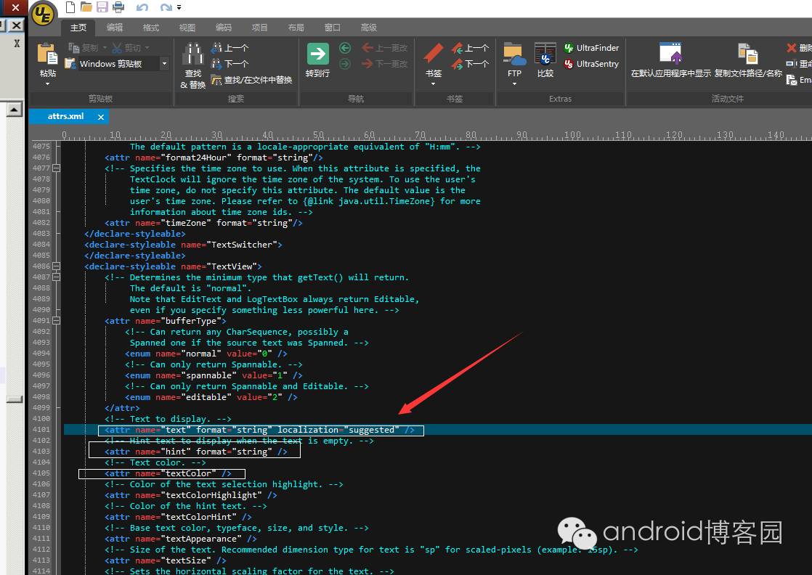Open 查找/在文件中替换
The height and width of the screenshot is (575, 812).
(x=252, y=80)
